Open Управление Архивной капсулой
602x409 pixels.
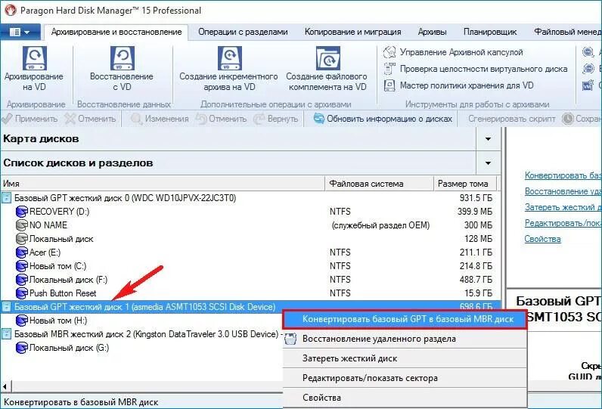pos(454,52)
